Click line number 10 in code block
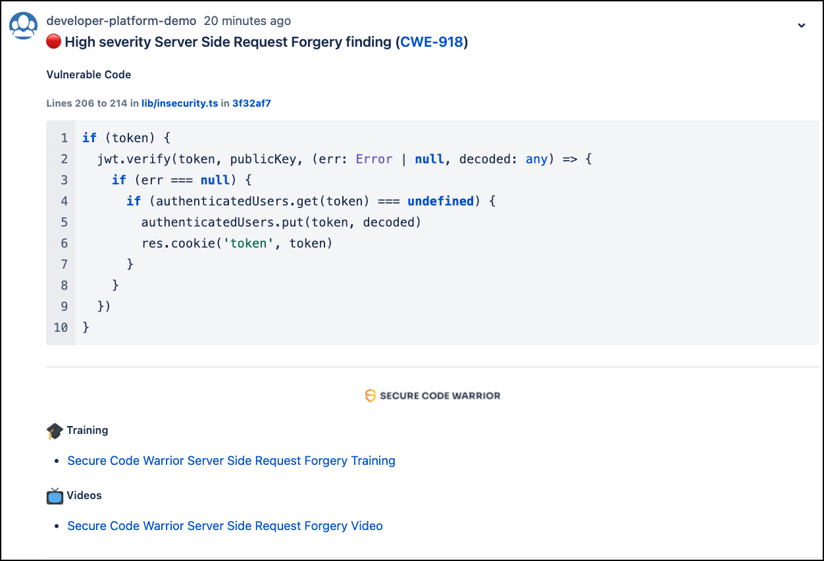 pyautogui.click(x=61, y=327)
